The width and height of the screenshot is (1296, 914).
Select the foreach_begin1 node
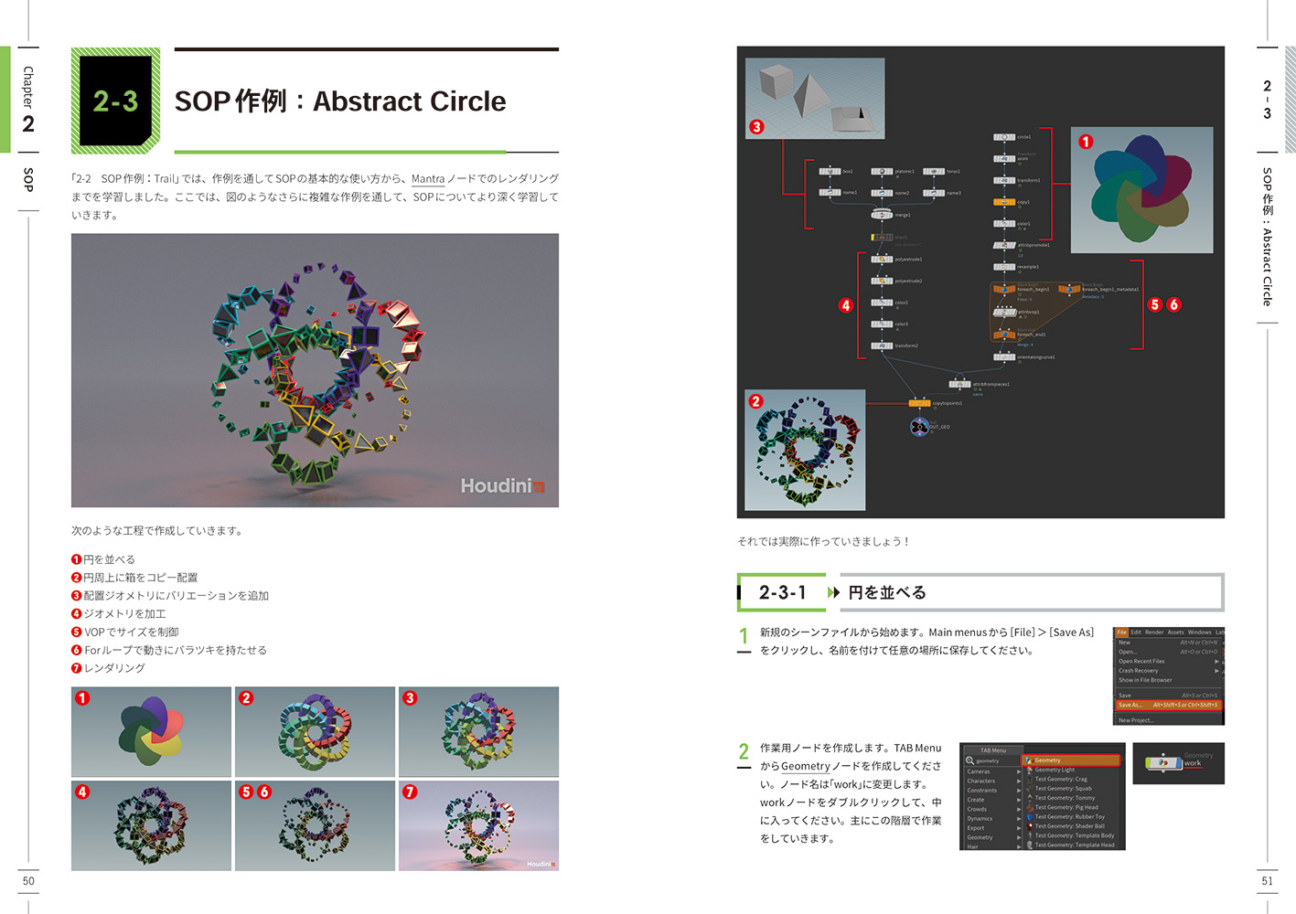[1004, 289]
